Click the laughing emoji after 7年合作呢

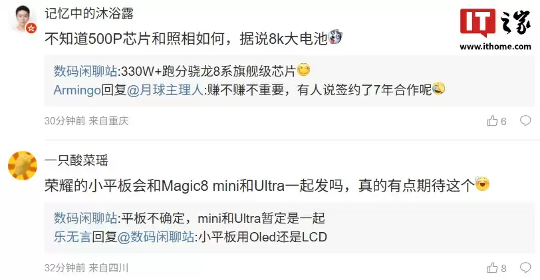pyautogui.click(x=438, y=89)
